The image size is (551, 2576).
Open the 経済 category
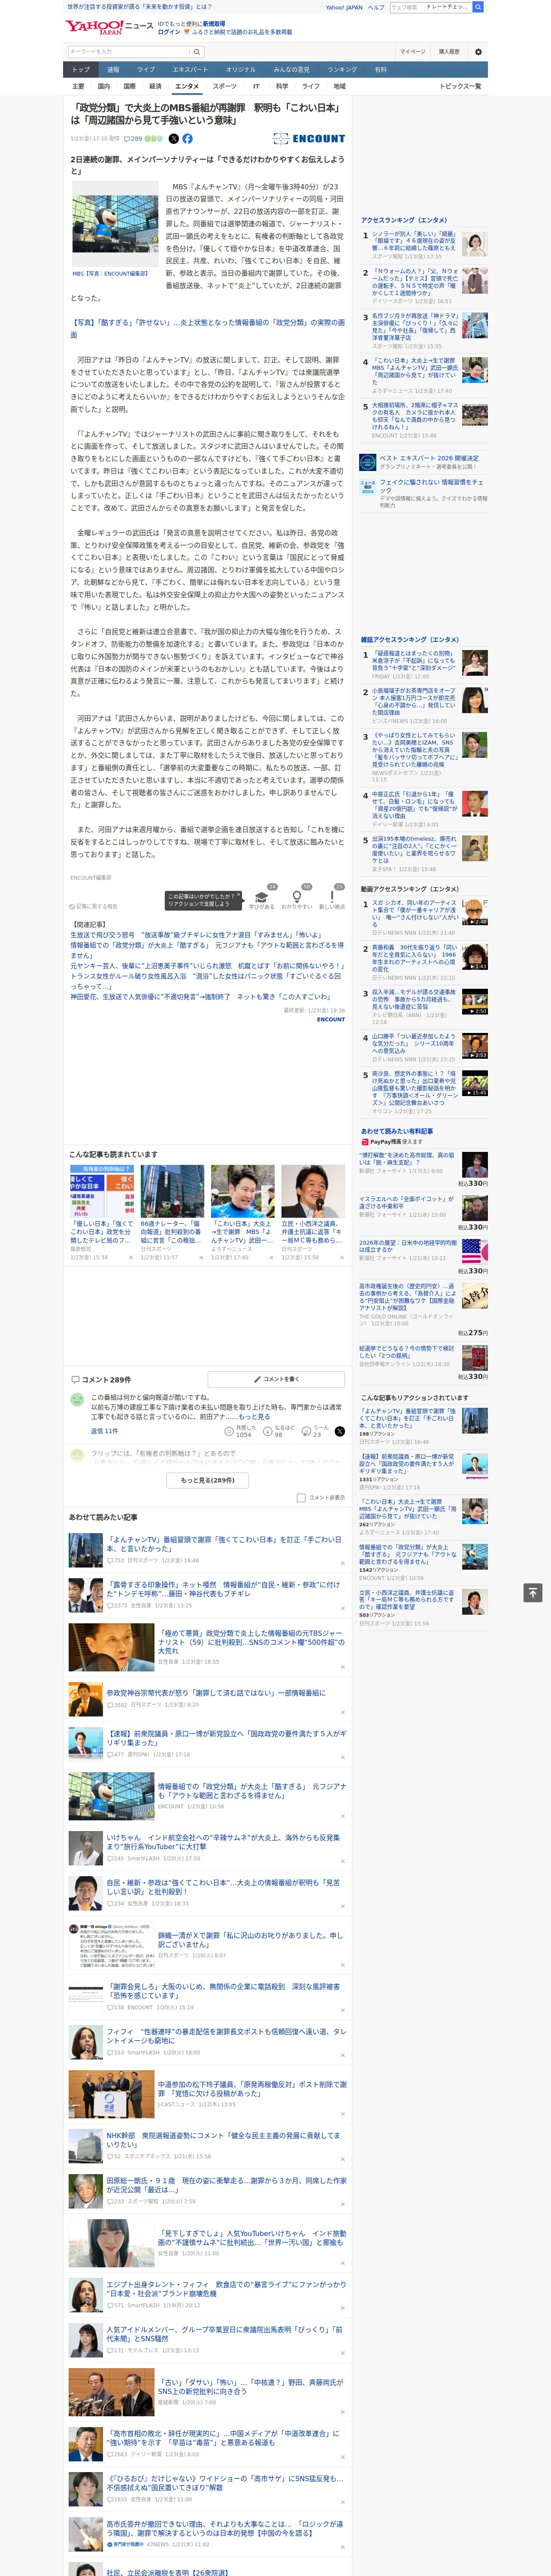point(155,86)
